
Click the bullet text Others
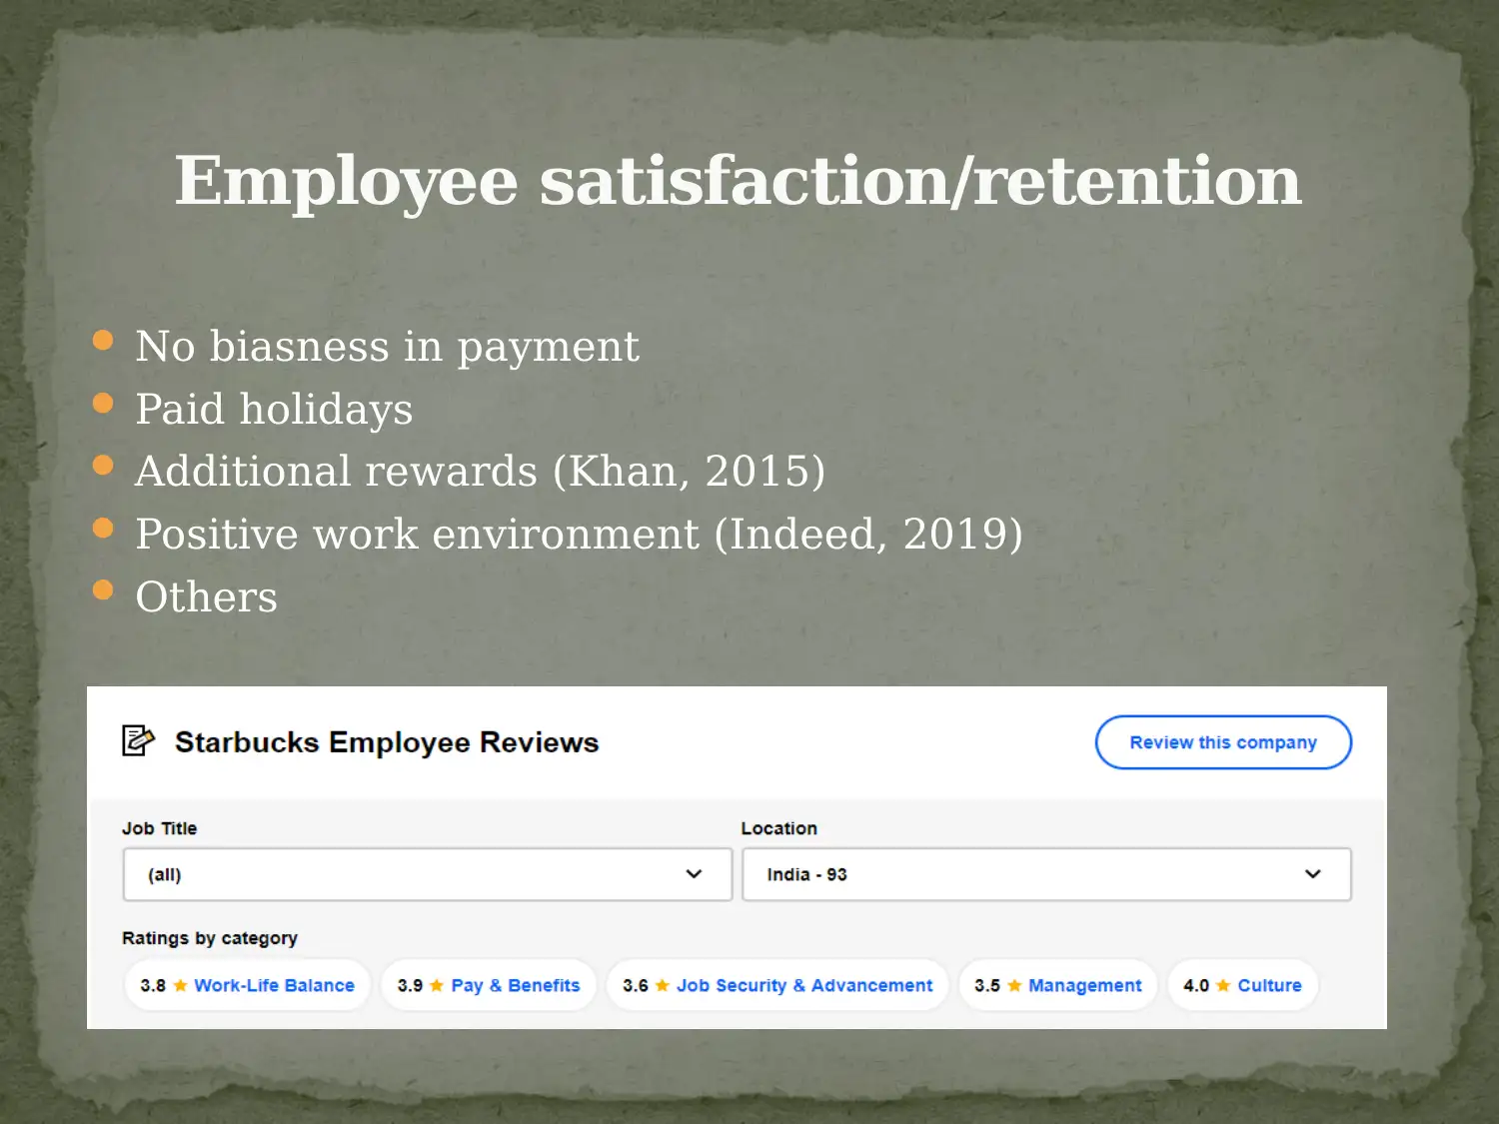206,597
